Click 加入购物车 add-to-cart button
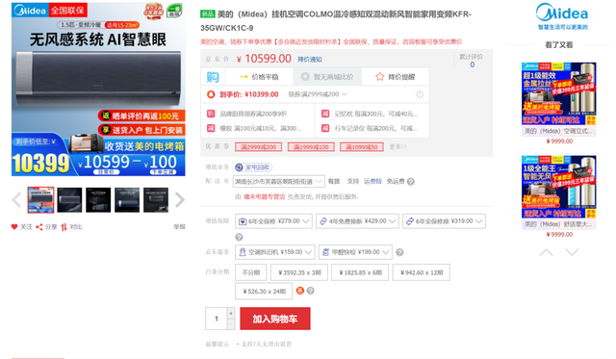Image resolution: width=616 pixels, height=359 pixels. coord(275,319)
